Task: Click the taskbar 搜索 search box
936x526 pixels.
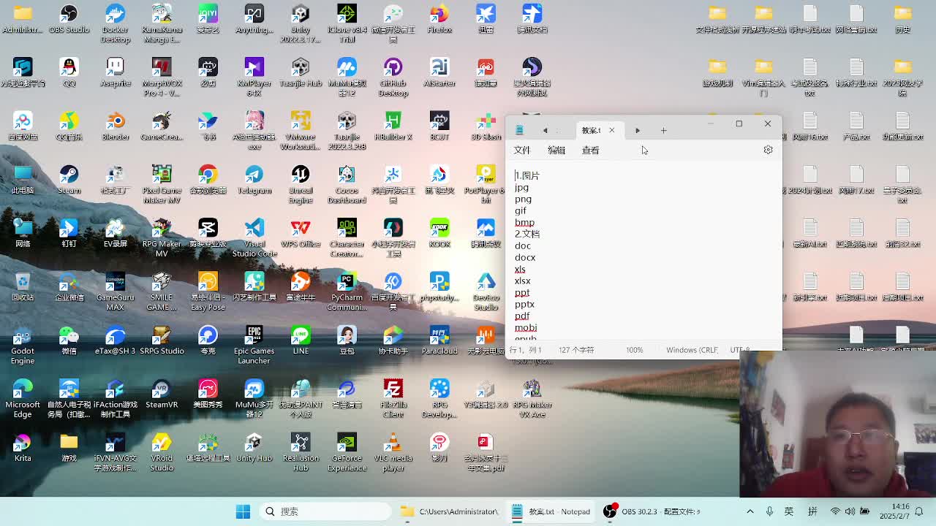Action: (325, 511)
